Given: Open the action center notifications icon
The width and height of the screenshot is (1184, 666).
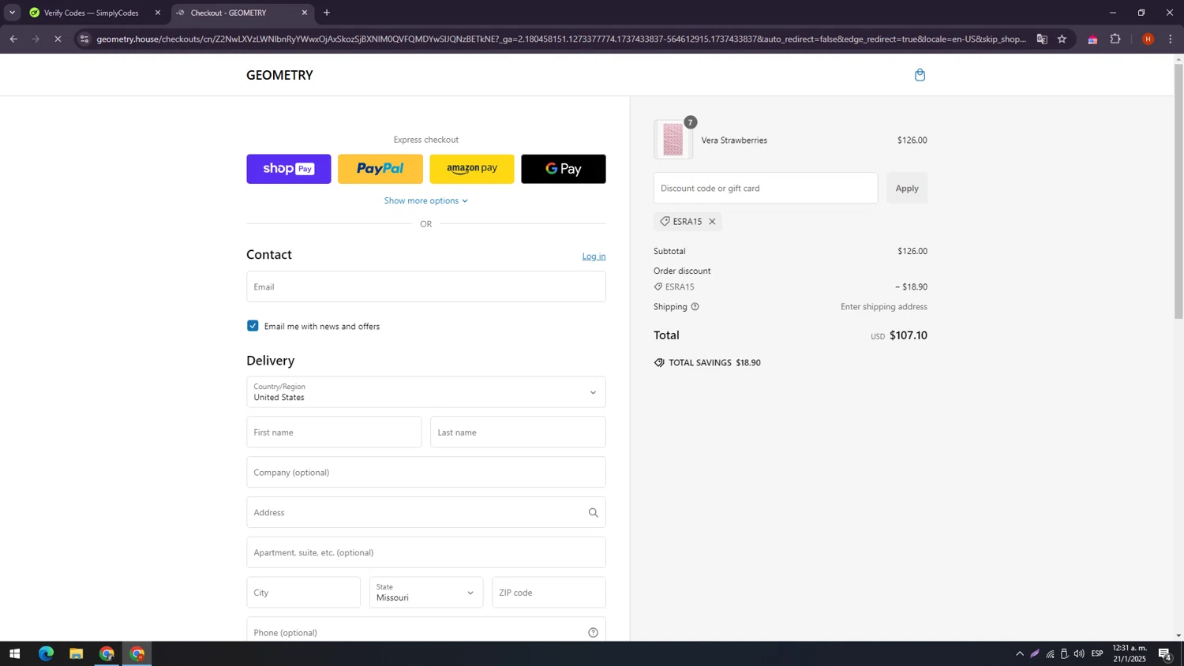Looking at the screenshot, I should tap(1164, 653).
